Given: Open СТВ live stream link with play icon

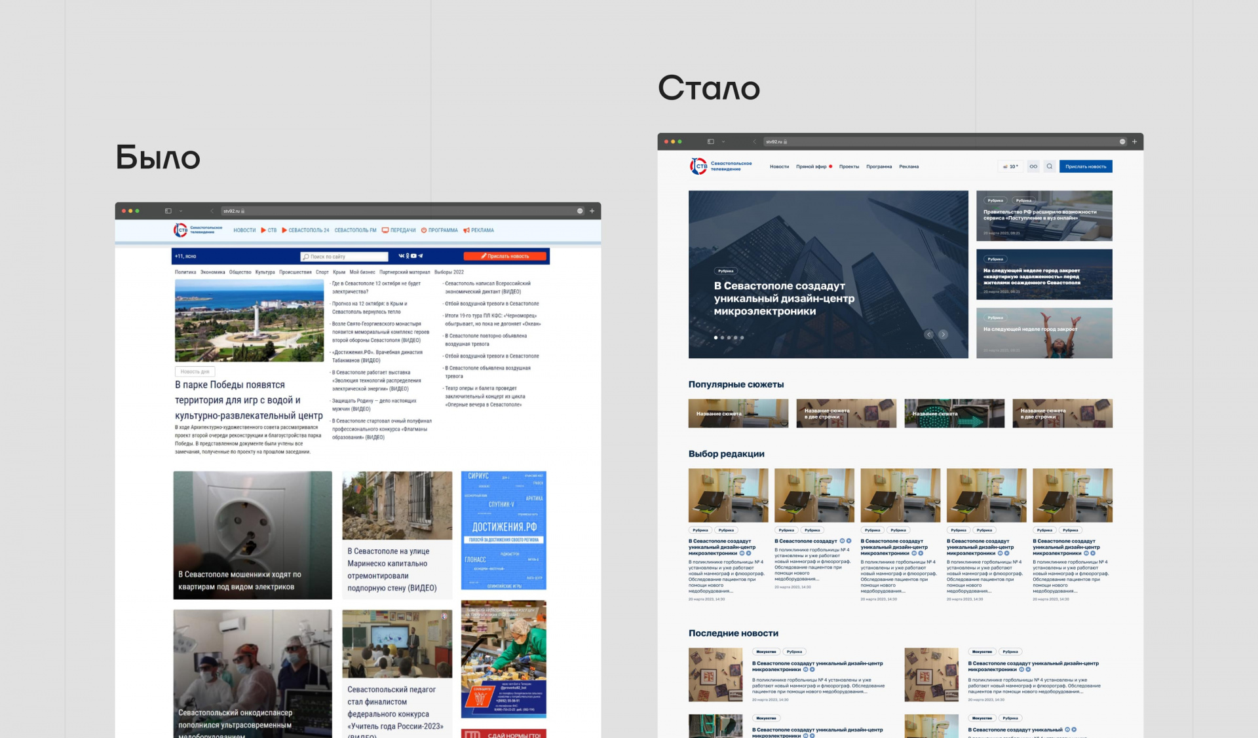Looking at the screenshot, I should (x=269, y=230).
